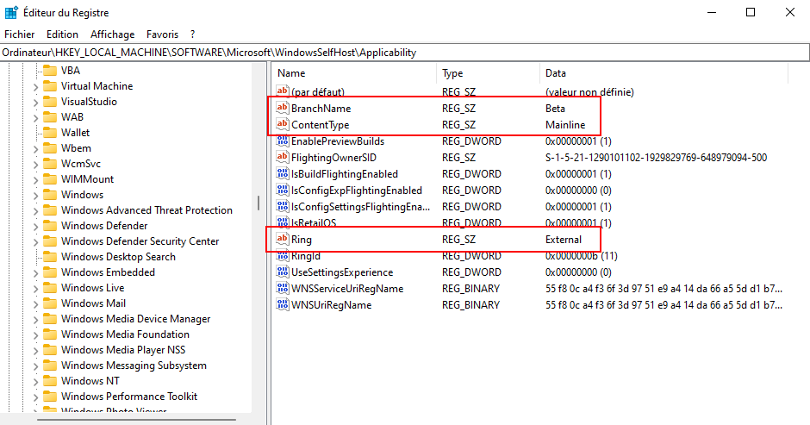Select the ContentType string value icon
The width and height of the screenshot is (810, 425).
[282, 125]
